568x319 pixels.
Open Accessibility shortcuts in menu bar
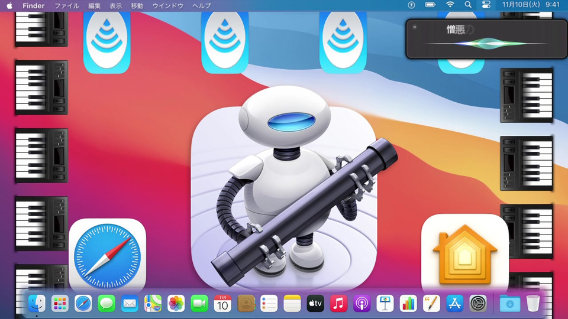[411, 5]
